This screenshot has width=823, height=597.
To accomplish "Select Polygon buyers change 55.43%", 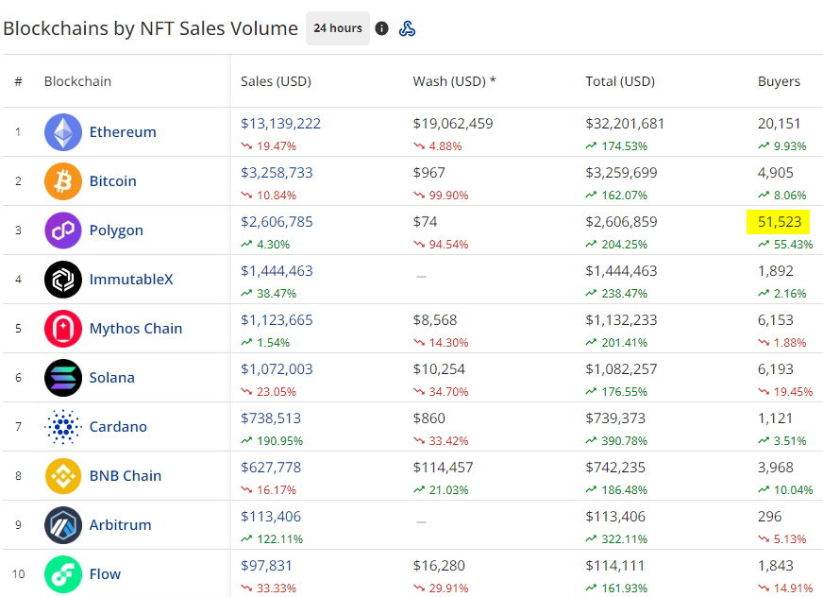I will 793,245.
